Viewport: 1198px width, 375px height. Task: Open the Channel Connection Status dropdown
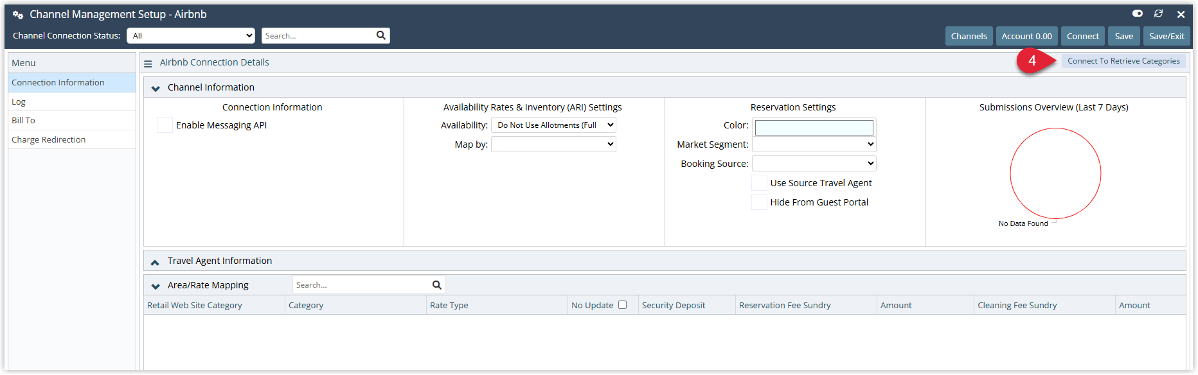click(x=191, y=36)
